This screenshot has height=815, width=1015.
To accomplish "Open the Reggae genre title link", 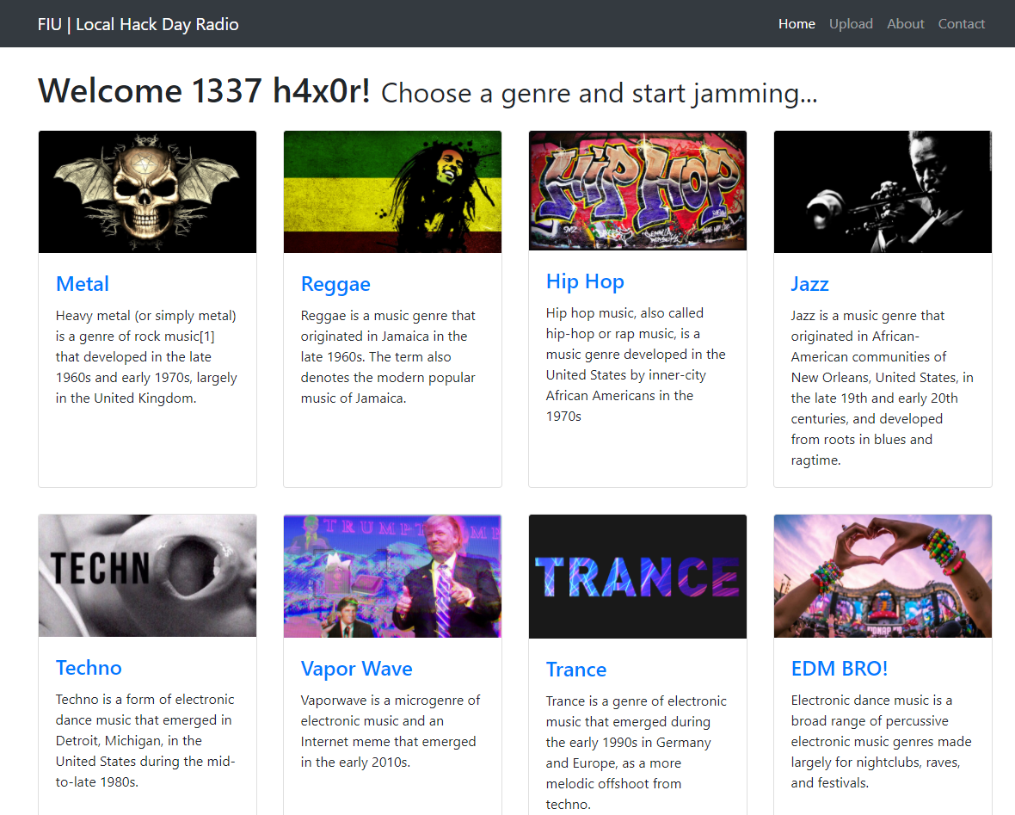I will coord(335,284).
